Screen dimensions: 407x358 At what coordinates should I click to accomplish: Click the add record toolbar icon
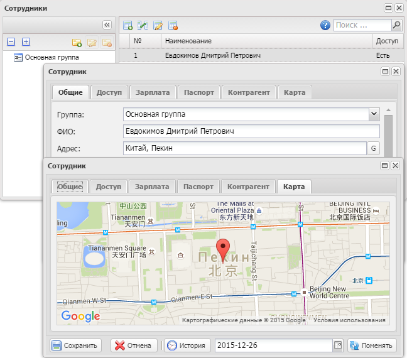(x=128, y=25)
